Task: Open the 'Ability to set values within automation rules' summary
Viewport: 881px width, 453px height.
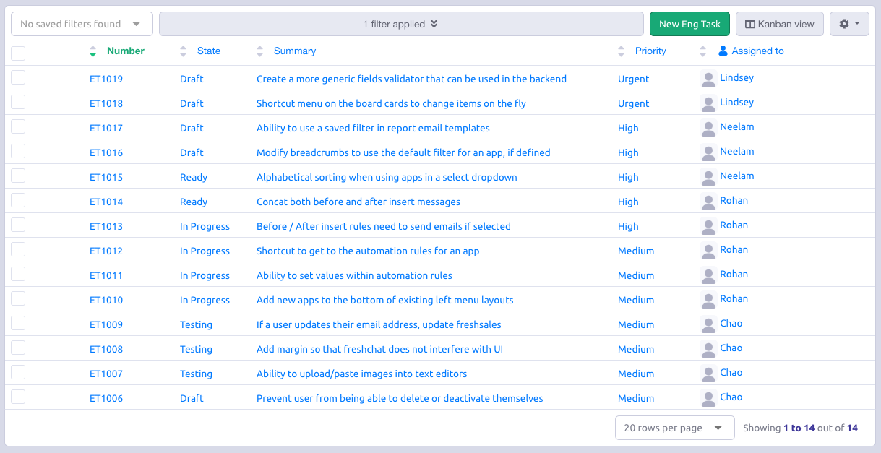Action: 354,275
